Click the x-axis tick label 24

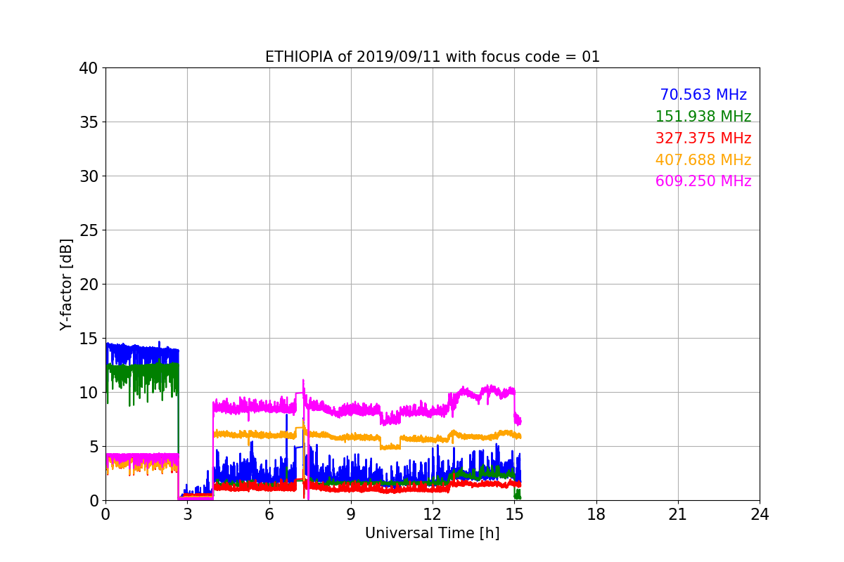click(760, 514)
